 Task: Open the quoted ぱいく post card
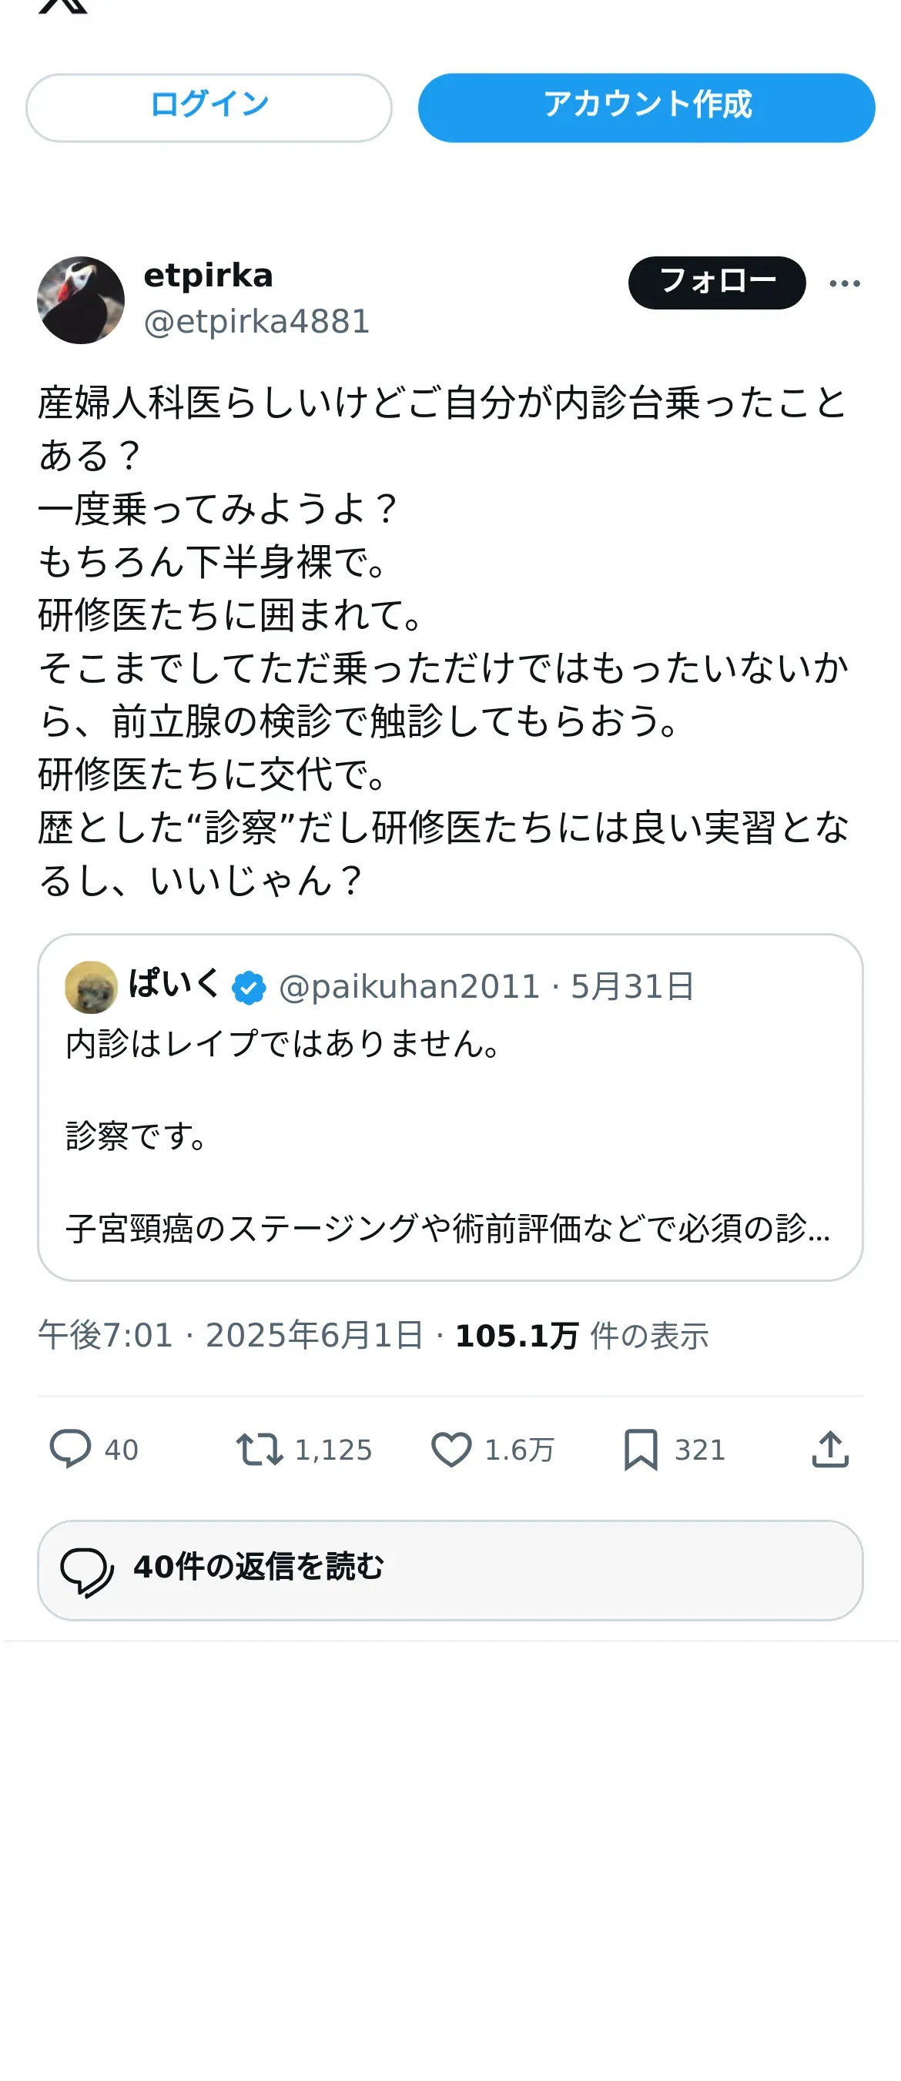pyautogui.click(x=450, y=1107)
